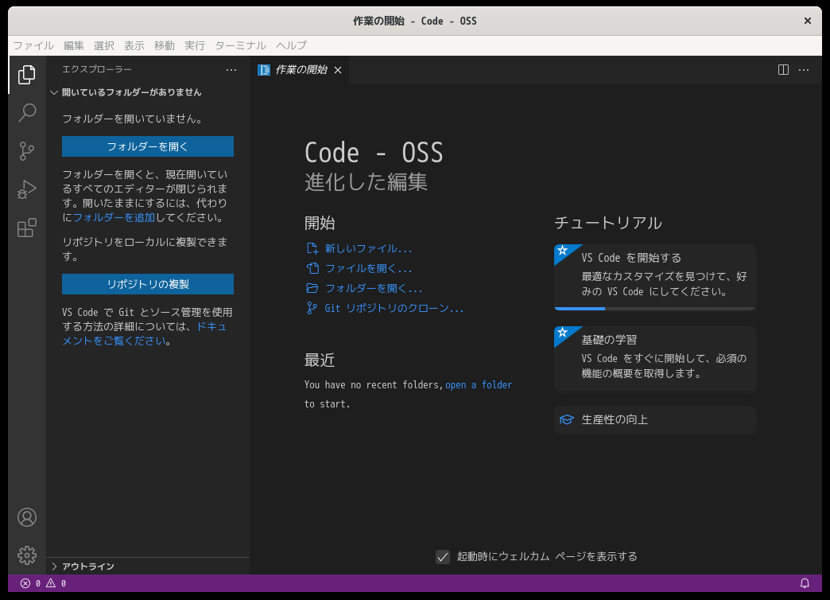Screen dimensions: 830x600
Task: Click the star badge on 基礎の学習 card
Action: tap(563, 333)
